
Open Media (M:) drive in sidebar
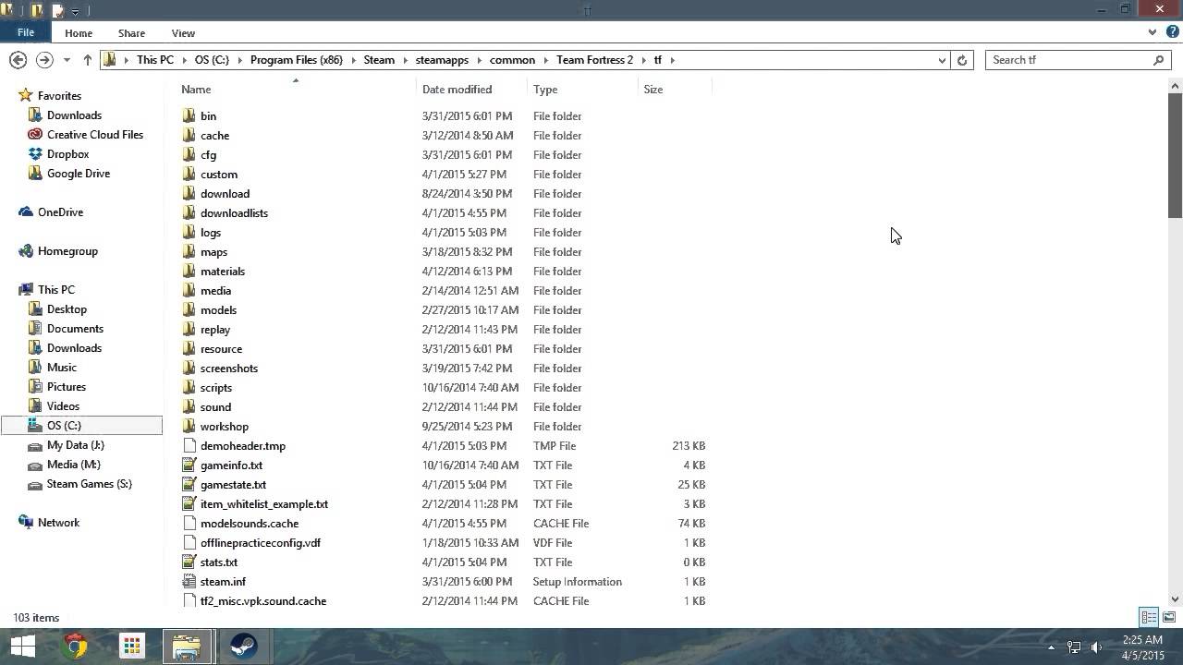pos(73,465)
